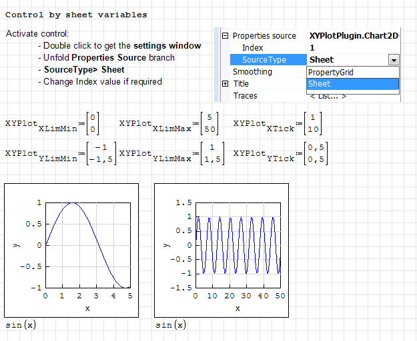417x341 pixels.
Task: Select the Smoothing property row
Action: [252, 72]
